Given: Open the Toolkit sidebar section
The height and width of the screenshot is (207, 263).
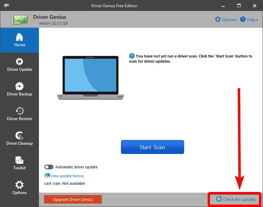Looking at the screenshot, I should click(x=19, y=163).
